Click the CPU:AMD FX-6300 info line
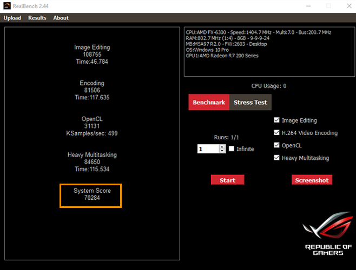The image size is (356, 270). (x=259, y=32)
